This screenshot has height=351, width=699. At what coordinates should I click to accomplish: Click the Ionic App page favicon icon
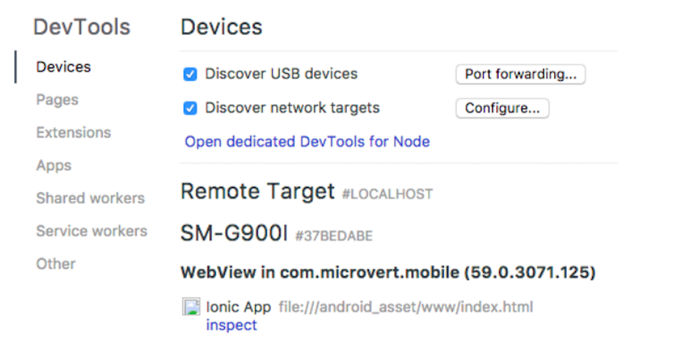click(192, 306)
